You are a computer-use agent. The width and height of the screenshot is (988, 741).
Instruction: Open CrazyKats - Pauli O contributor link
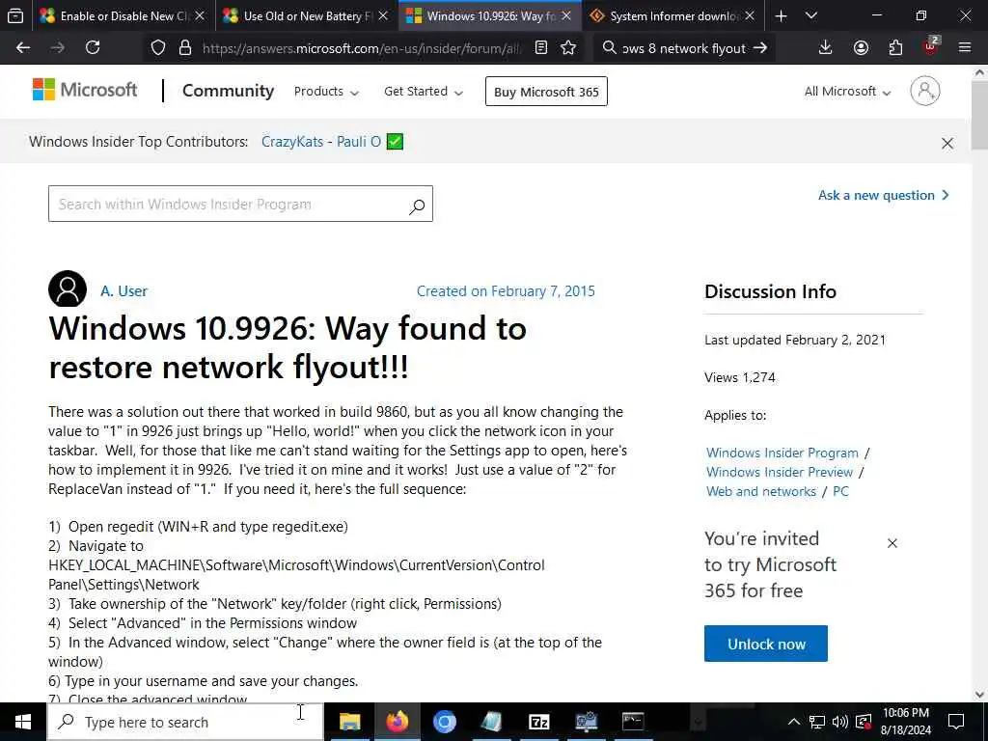321,141
